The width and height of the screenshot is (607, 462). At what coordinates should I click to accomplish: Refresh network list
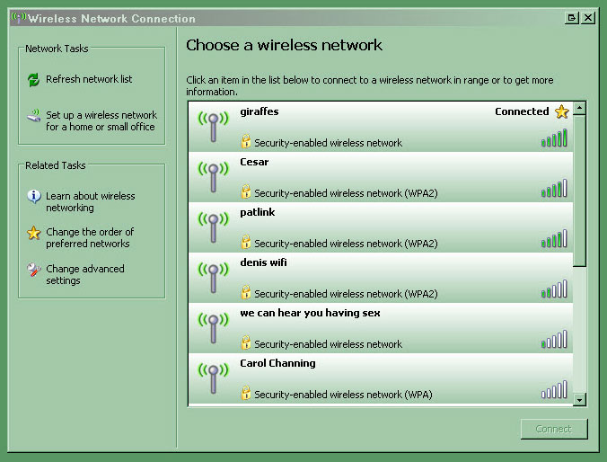pyautogui.click(x=89, y=79)
